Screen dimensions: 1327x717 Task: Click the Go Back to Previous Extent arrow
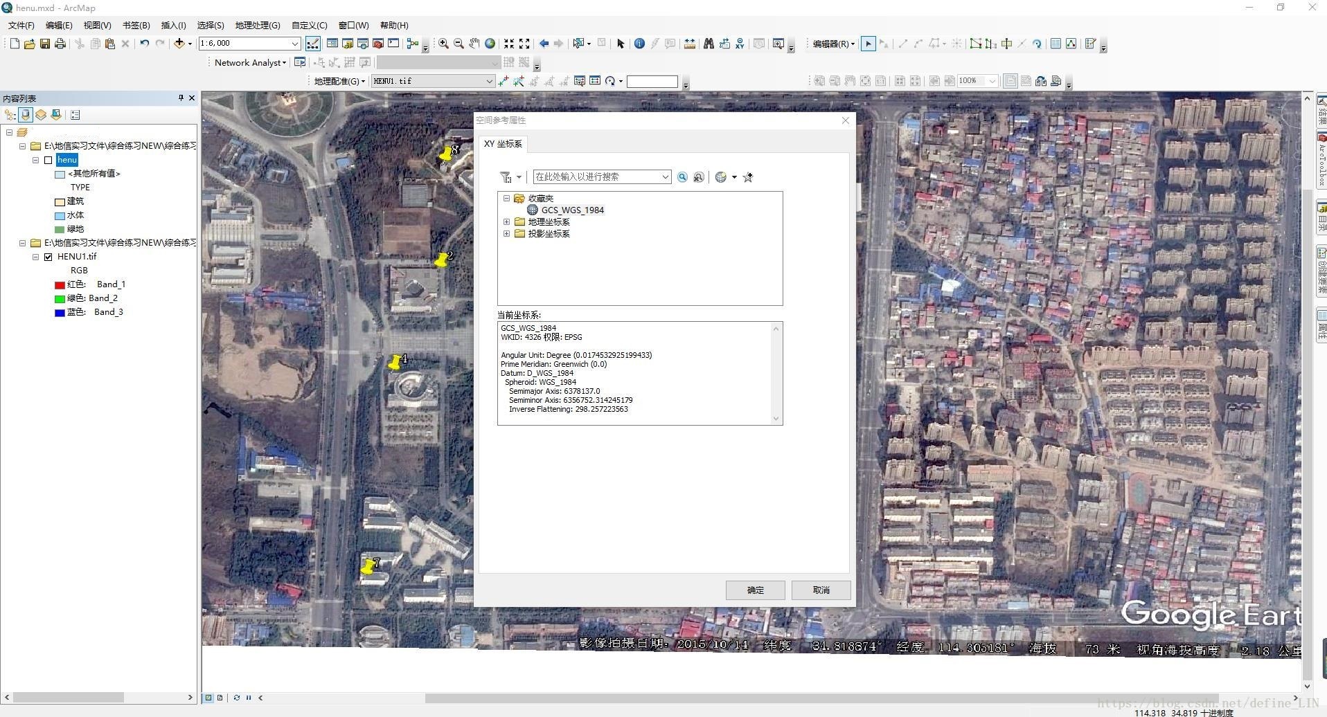tap(544, 44)
